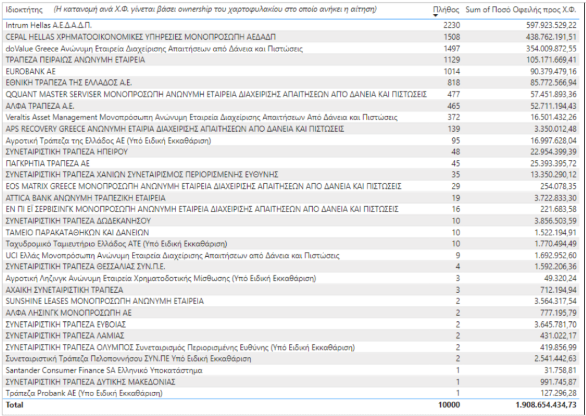Click the Sum of Ποσό Οφειλής header
This screenshot has width=586, height=416.
(x=521, y=10)
